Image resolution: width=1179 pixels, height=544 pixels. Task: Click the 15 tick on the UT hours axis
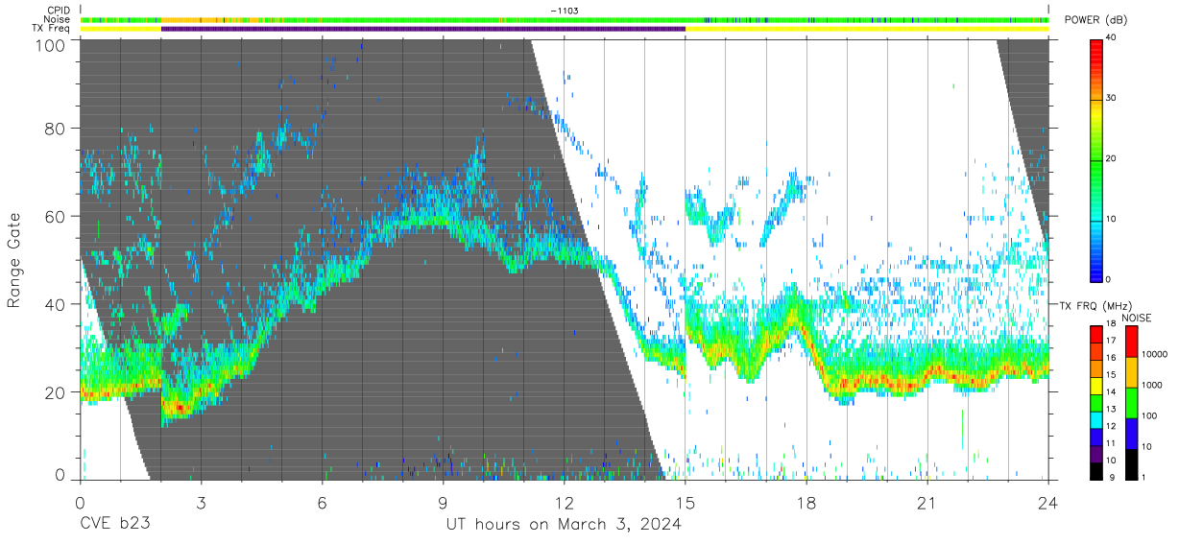pyautogui.click(x=686, y=503)
